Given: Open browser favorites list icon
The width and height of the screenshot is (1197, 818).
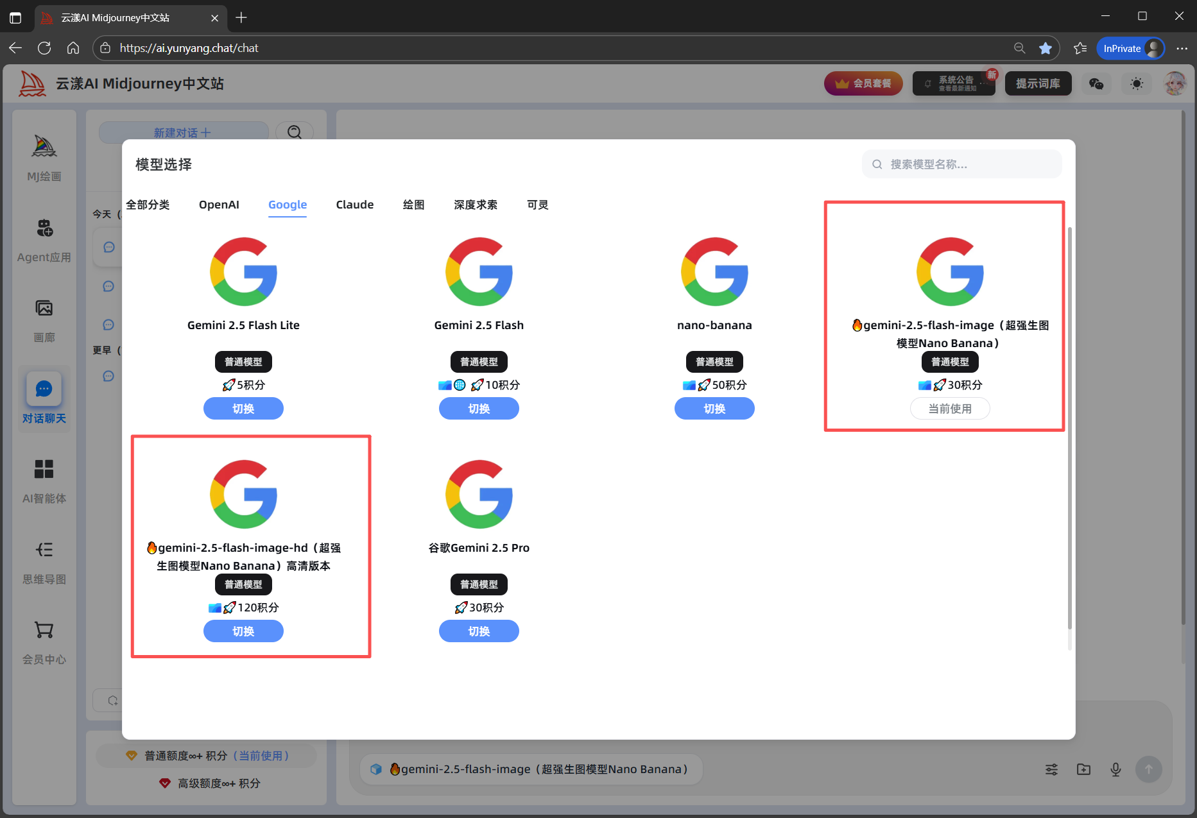Looking at the screenshot, I should coord(1080,48).
